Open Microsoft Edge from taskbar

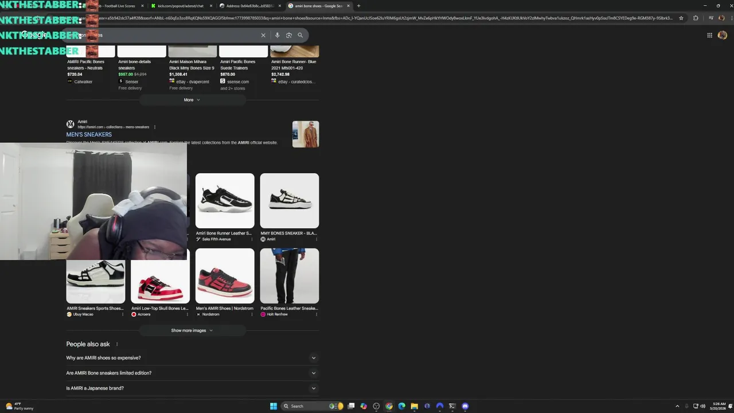coord(401,406)
